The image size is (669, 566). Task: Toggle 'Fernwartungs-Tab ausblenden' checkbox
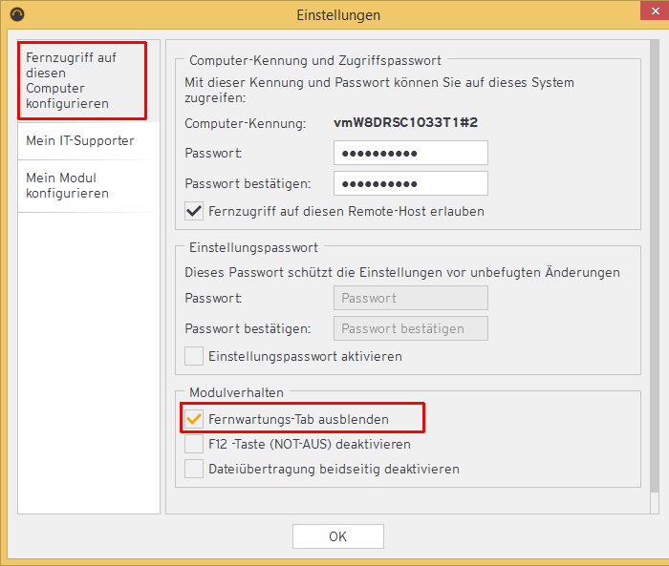click(x=194, y=419)
